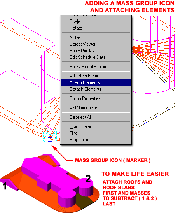175x214 pixels.
Task: Open Notes... from the context menu
Action: pyautogui.click(x=96, y=37)
